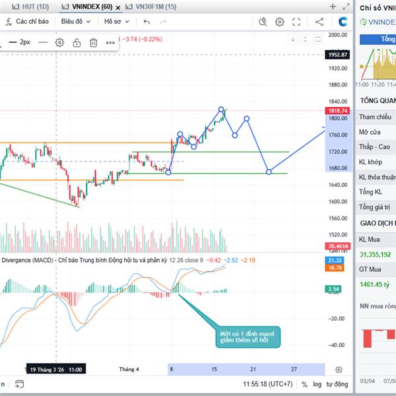Toggle the lock on the selected drawing
396x396 pixels.
click(77, 43)
